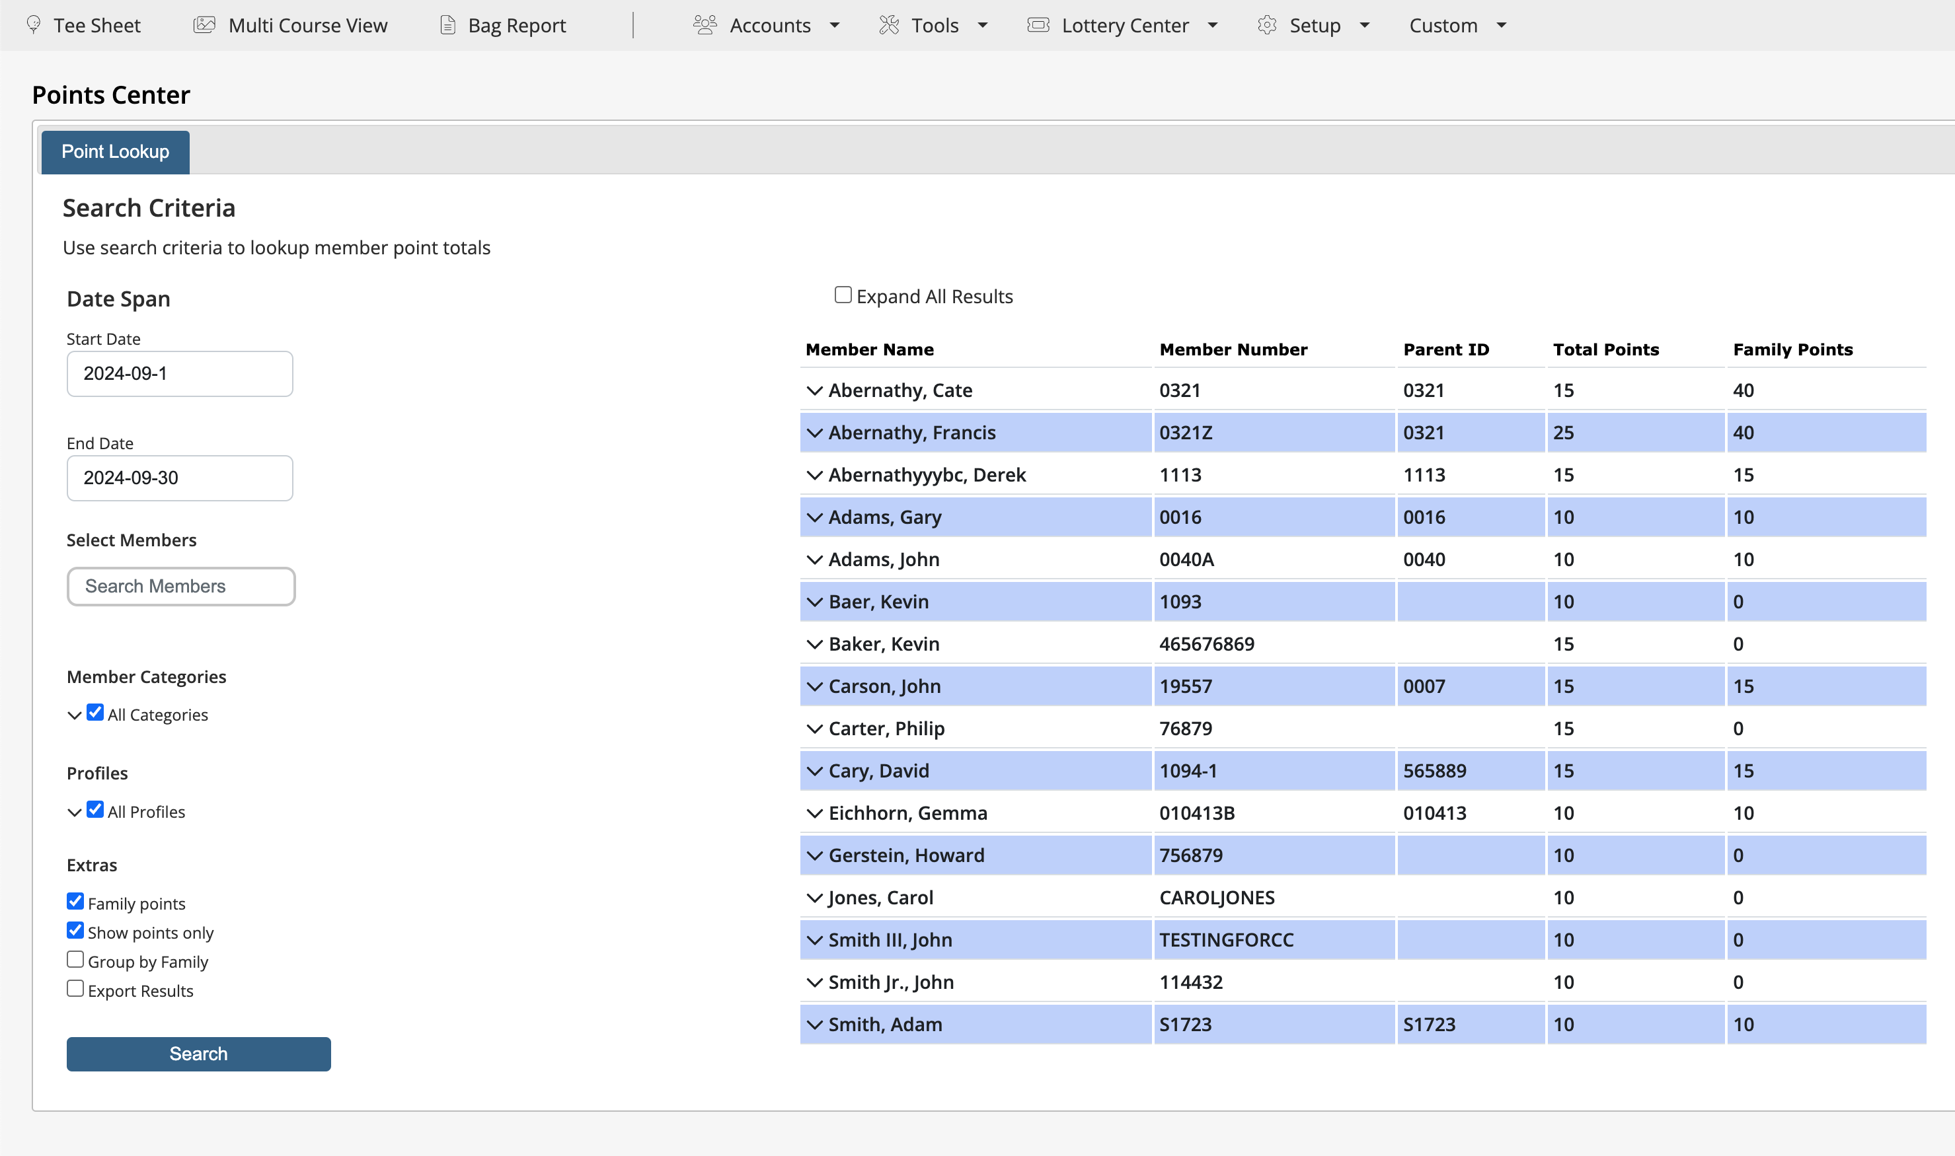The image size is (1955, 1156).
Task: Expand the All Profiles tree
Action: click(x=74, y=813)
